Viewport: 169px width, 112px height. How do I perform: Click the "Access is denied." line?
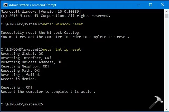tap(19, 79)
